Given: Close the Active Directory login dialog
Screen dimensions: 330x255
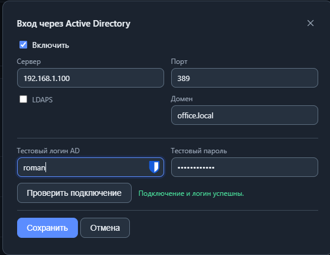Looking at the screenshot, I should click(x=310, y=23).
